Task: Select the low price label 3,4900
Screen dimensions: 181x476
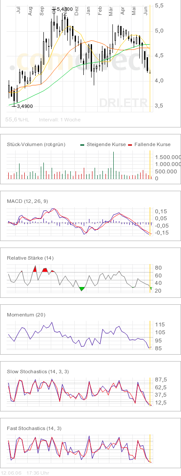Action: pyautogui.click(x=25, y=106)
